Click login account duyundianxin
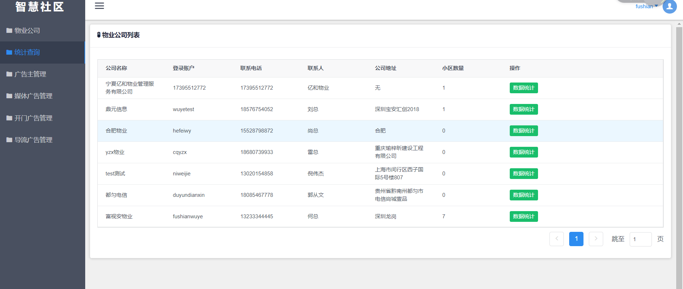Image resolution: width=683 pixels, height=289 pixels. pos(189,195)
